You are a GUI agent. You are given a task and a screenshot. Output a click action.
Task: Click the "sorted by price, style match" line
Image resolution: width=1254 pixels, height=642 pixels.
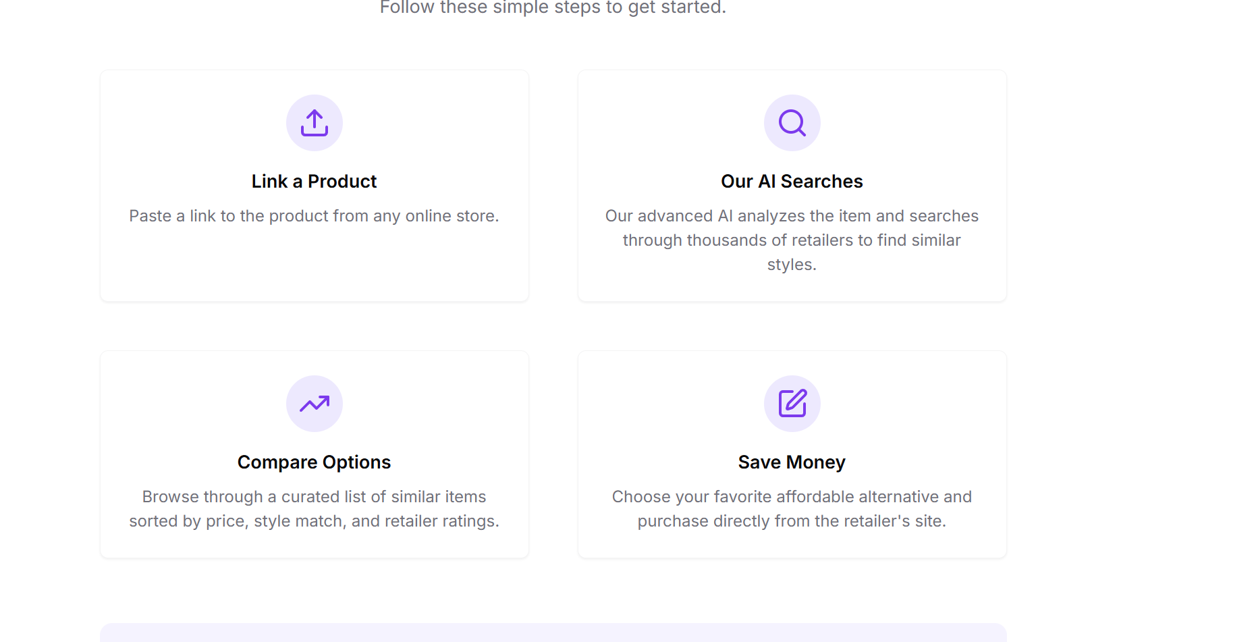315,521
